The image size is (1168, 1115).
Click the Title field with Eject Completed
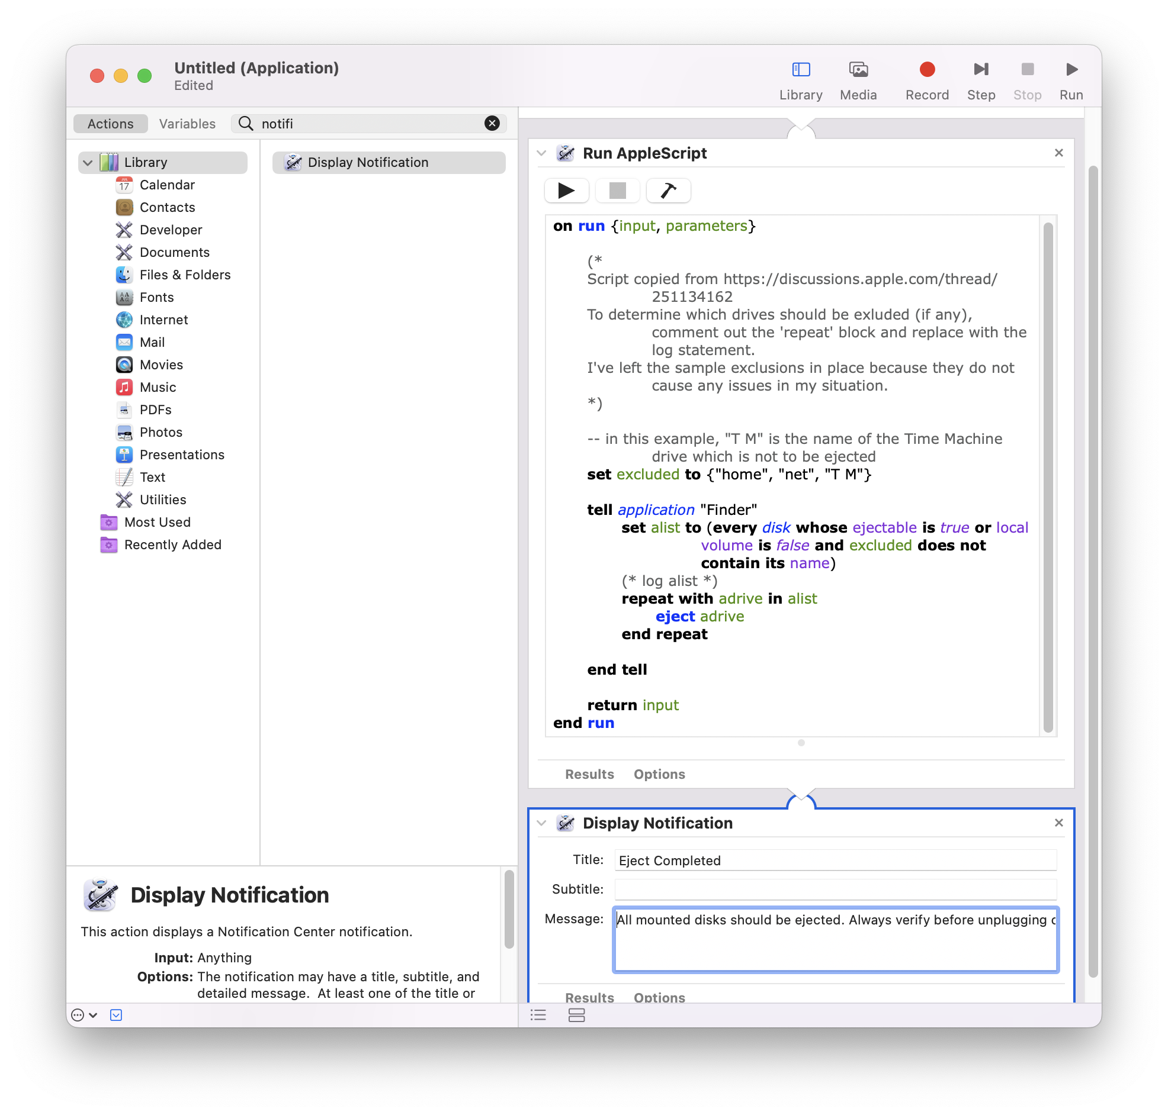tap(835, 861)
